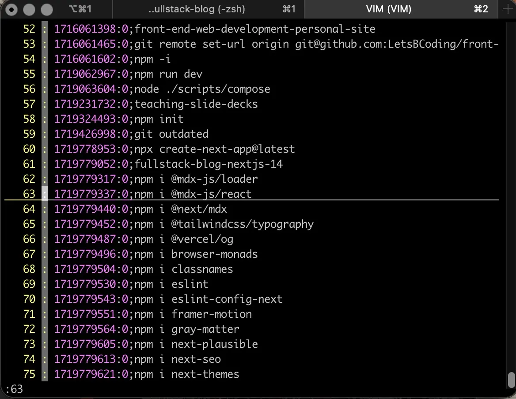The width and height of the screenshot is (516, 399).
Task: Click timestamp 1719779543 on line 70
Action: (85, 299)
